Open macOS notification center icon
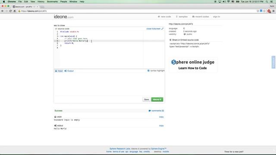Viewport: 276px width, 155px height. pyautogui.click(x=272, y=2)
